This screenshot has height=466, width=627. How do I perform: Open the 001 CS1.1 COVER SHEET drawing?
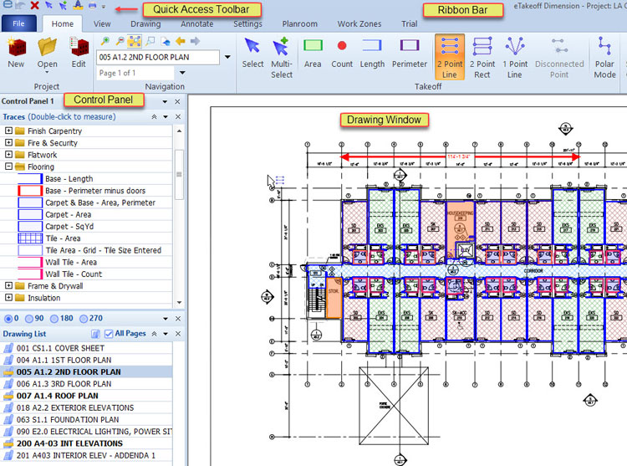60,348
